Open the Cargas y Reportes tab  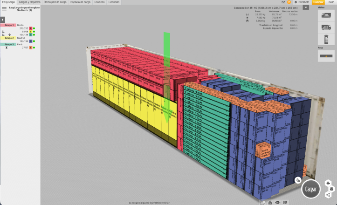[x=29, y=2]
